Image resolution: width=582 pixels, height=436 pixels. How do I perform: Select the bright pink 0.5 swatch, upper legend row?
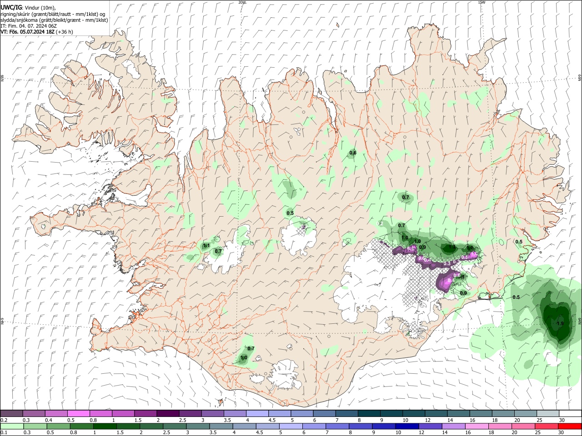(78, 413)
